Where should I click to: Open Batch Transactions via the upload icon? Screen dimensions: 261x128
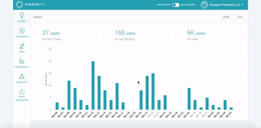[x=22, y=92]
